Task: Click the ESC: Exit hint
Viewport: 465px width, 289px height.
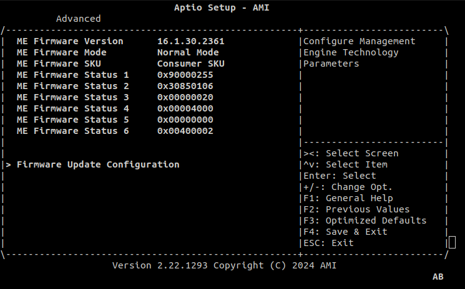Action: tap(328, 243)
